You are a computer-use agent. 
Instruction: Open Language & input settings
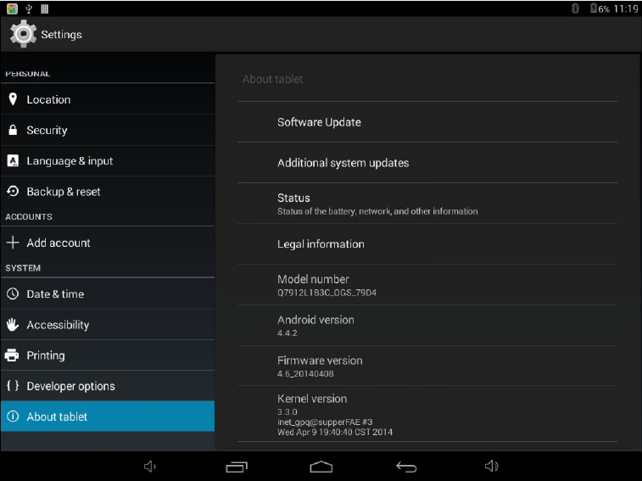108,160
